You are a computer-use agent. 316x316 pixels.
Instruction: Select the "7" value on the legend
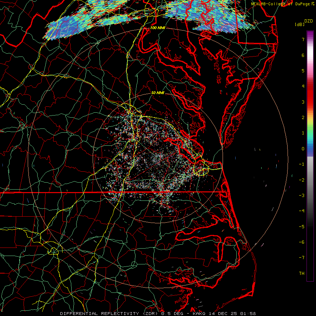(x=303, y=39)
